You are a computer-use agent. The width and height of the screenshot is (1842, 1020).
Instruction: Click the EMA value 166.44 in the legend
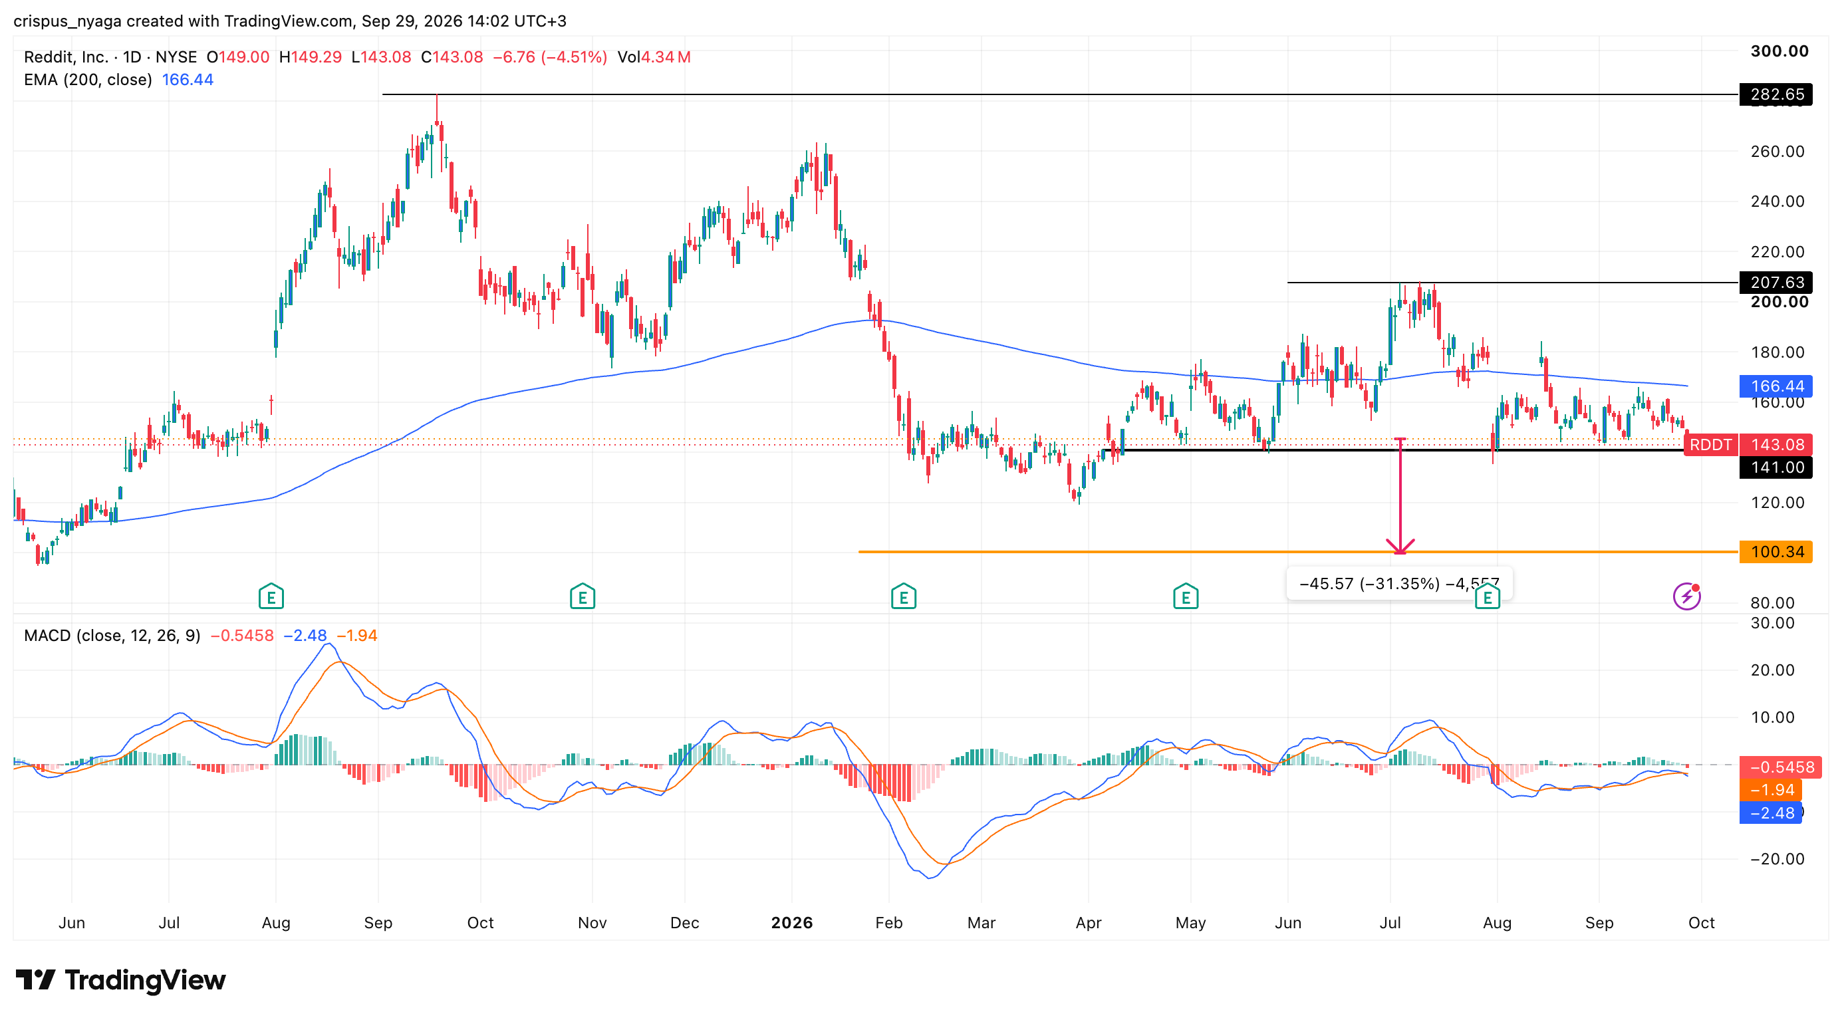point(188,79)
